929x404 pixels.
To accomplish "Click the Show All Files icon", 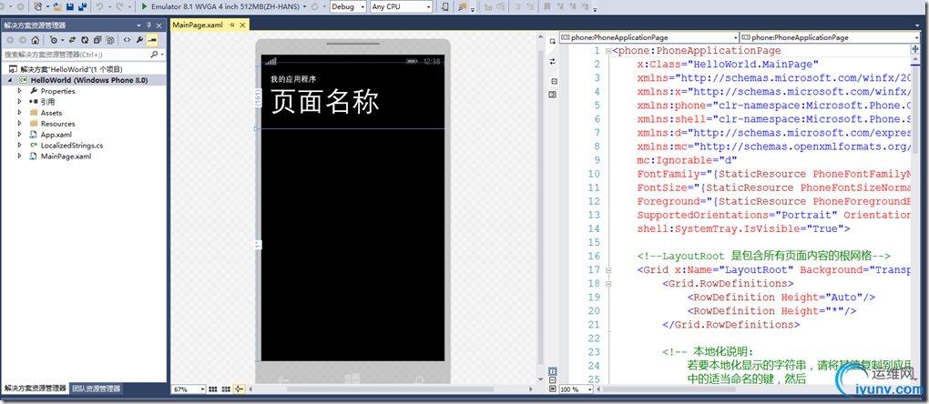I will [x=109, y=40].
